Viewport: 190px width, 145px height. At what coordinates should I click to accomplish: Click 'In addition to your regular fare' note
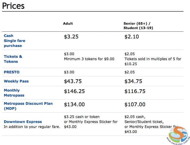pos(32,127)
